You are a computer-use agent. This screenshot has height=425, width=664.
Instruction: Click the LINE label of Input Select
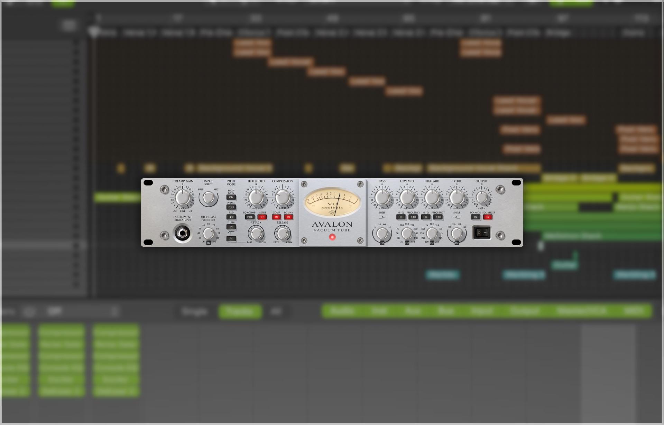coord(201,190)
